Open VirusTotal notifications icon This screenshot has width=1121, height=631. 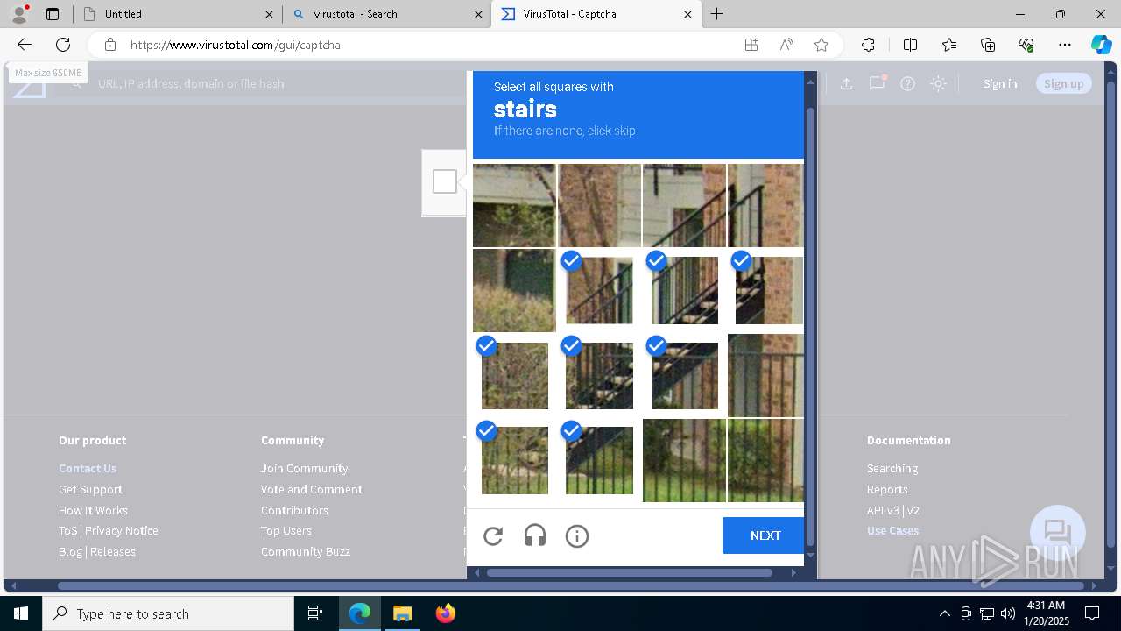877,83
